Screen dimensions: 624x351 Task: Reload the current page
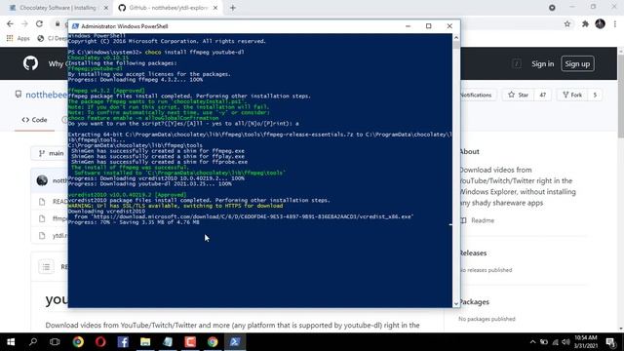tap(39, 23)
